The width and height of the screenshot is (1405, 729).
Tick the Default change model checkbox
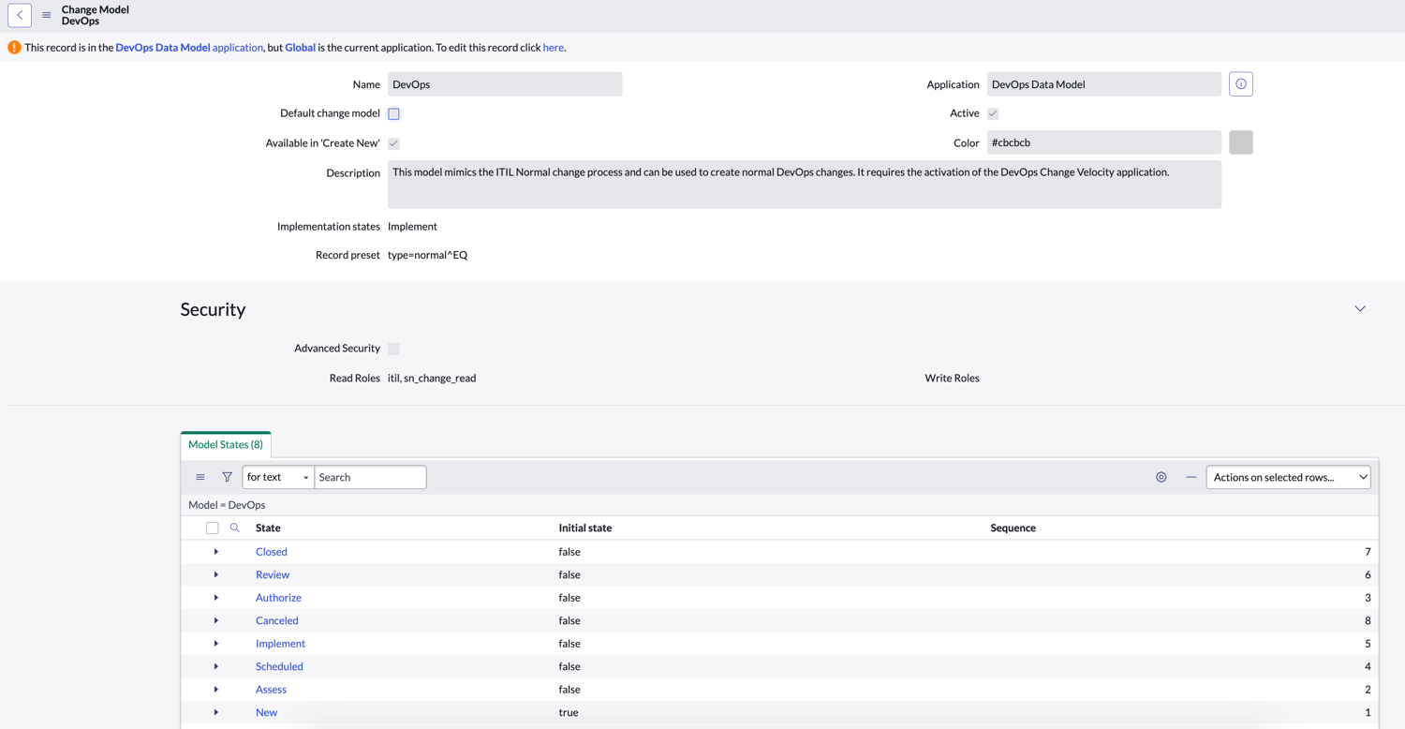coord(393,113)
